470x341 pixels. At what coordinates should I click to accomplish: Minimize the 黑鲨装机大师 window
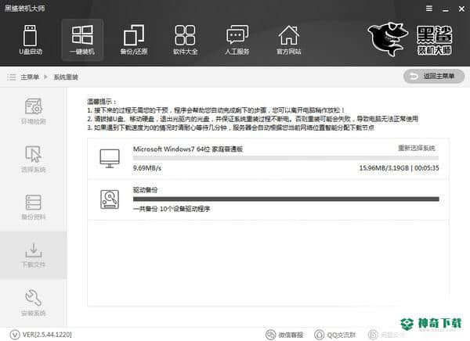(446, 9)
